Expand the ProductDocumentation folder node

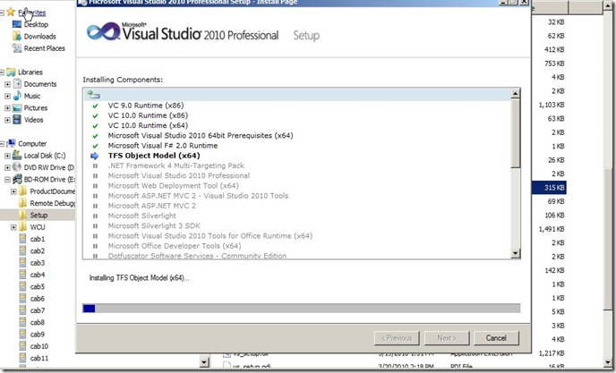point(13,191)
